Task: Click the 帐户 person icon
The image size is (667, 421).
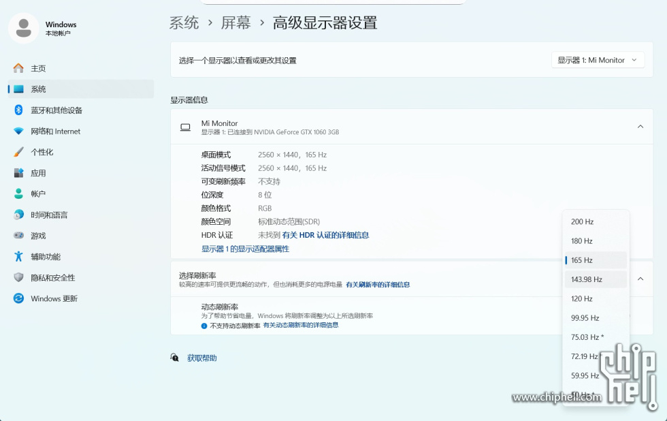Action: pyautogui.click(x=18, y=194)
